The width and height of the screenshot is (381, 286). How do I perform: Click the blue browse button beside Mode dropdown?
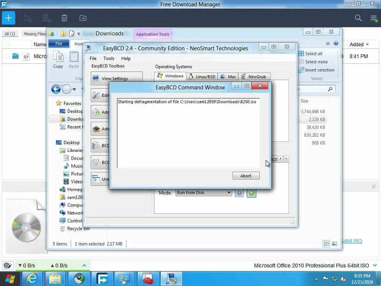pos(239,193)
